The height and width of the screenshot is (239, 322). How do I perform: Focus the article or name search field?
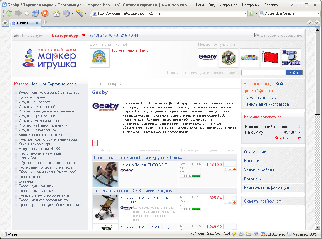point(263,73)
